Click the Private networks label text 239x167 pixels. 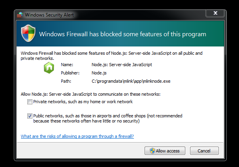pos(83,102)
